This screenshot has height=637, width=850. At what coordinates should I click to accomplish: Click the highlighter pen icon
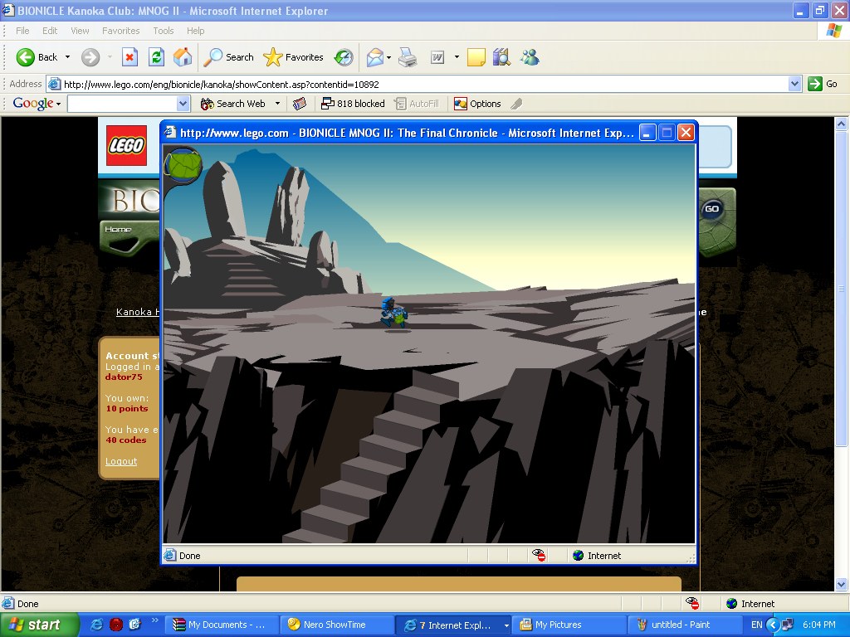516,104
